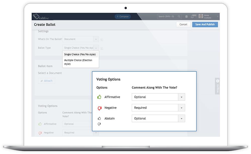This screenshot has width=251, height=154.
Task: Click the search magnifier icon
Action: point(179,16)
